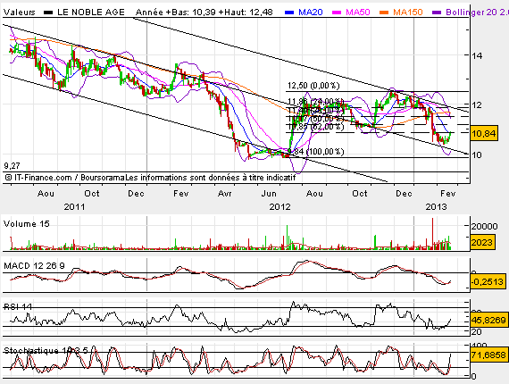This screenshot has height=384, width=509.
Task: Click the Bollinger 20 legend label
Action: click(x=477, y=13)
